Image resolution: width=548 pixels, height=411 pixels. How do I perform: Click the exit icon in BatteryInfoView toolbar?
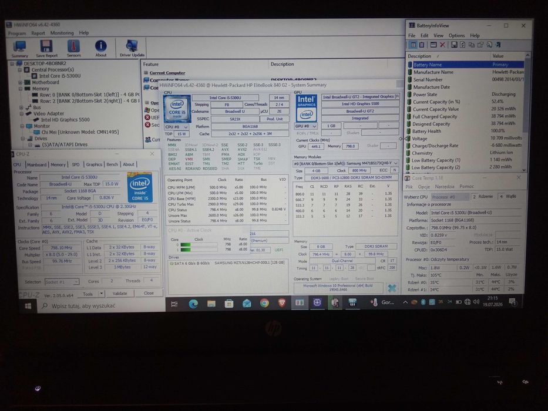498,45
